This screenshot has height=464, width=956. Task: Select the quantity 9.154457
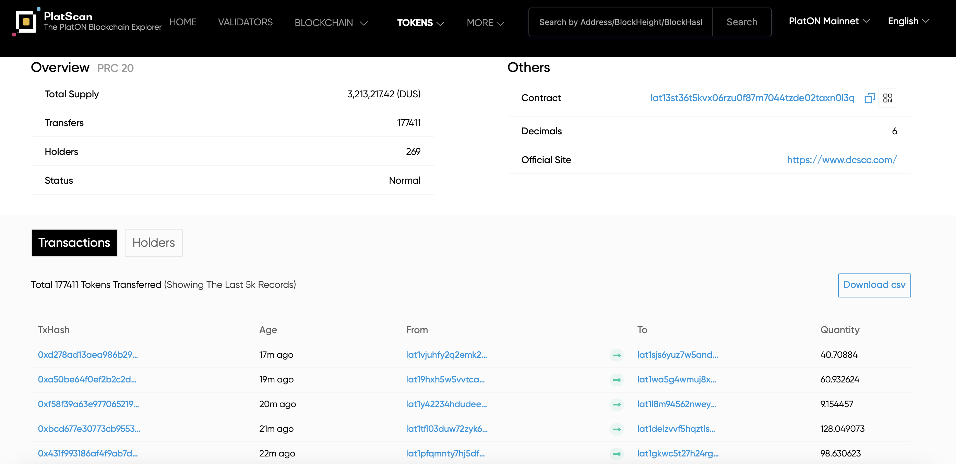[837, 404]
